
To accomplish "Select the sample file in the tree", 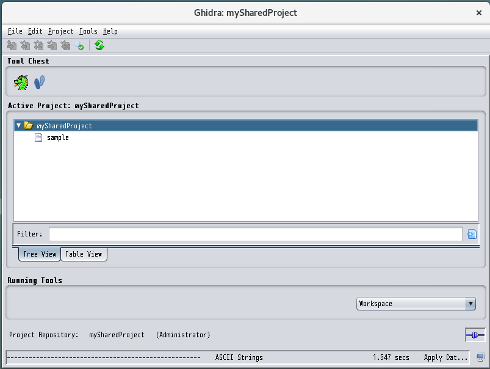I will [x=58, y=137].
